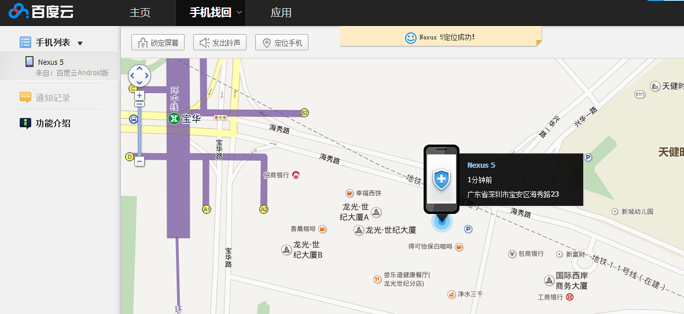This screenshot has width=684, height=314.
Task: Click the 新城幼儿园 marker
Action: point(615,212)
